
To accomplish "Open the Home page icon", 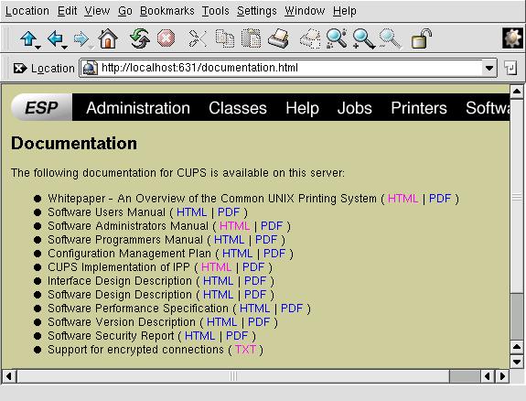I will (x=108, y=38).
